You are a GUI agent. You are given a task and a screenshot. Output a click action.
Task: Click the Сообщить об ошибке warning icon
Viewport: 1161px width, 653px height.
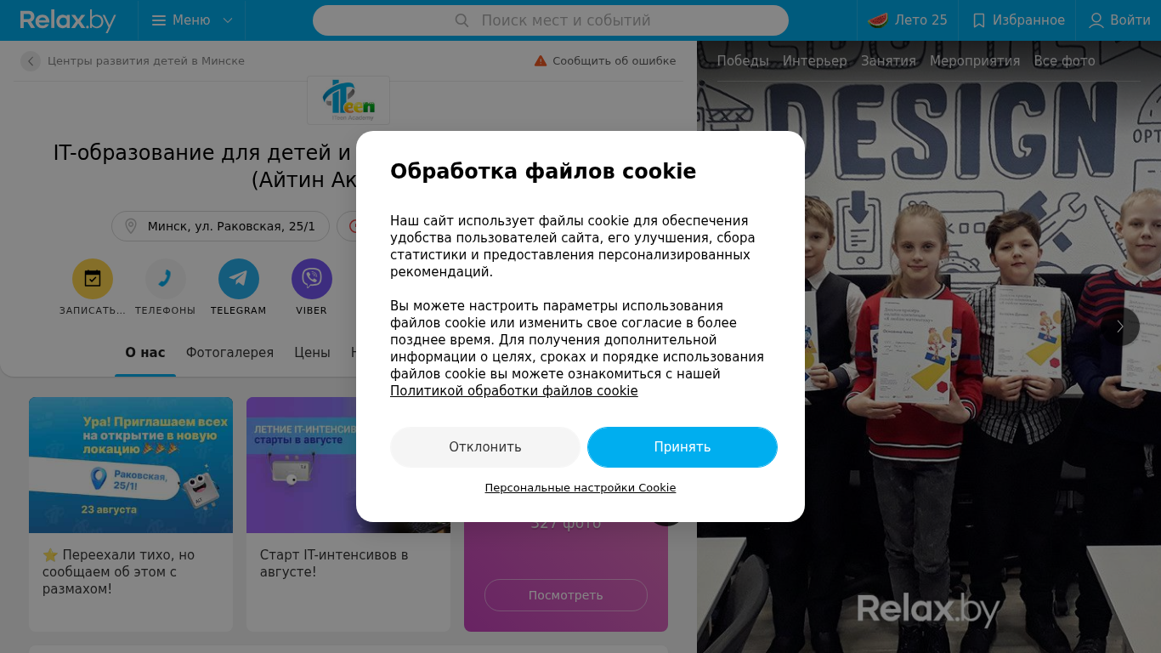541,61
